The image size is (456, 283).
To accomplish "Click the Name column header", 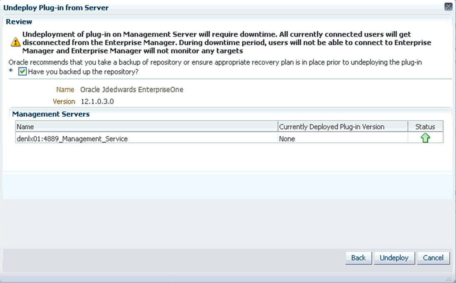I will [x=146, y=127].
